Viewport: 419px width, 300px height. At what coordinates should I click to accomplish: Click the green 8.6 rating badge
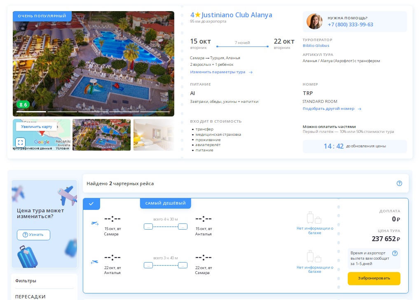(23, 105)
